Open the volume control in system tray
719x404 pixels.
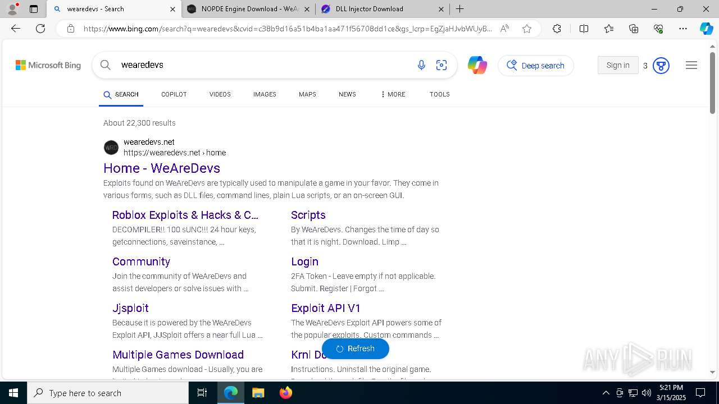(x=647, y=393)
